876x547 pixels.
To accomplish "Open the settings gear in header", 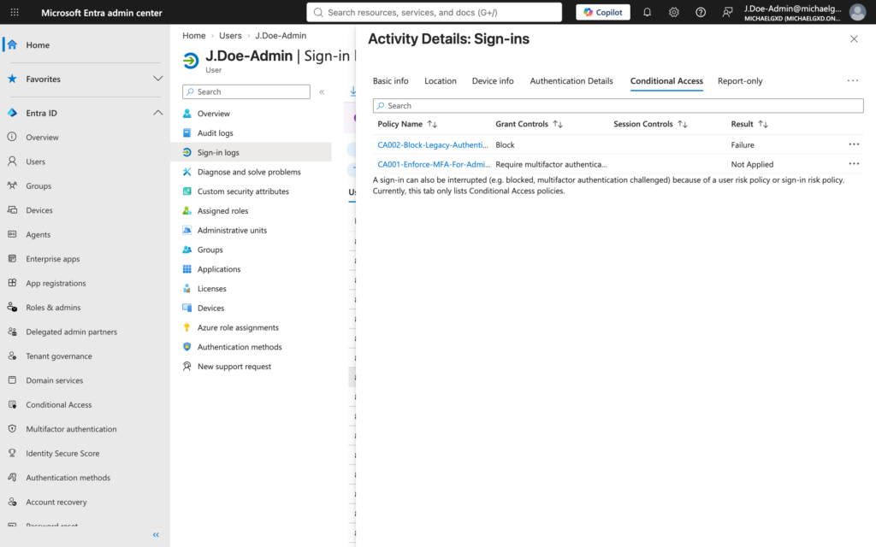I will [x=674, y=12].
